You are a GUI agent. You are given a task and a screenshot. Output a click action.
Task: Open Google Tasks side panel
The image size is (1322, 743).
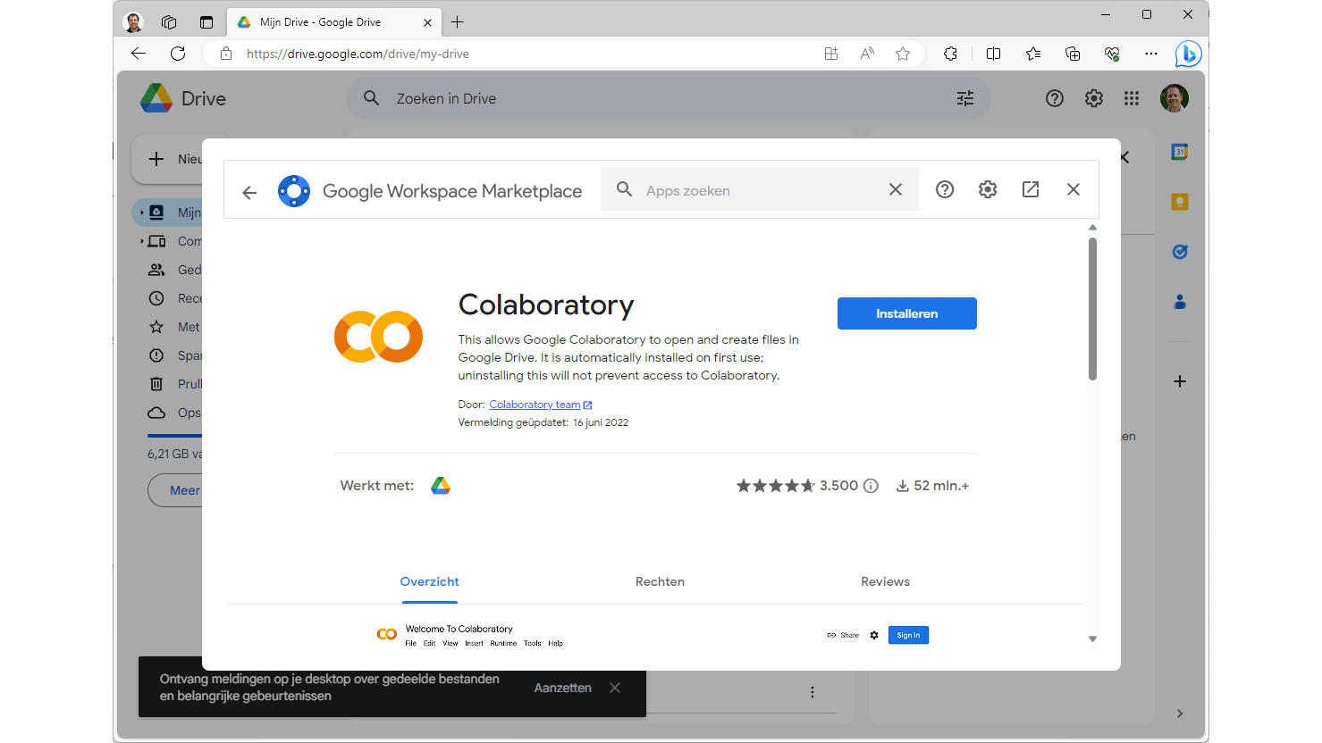click(1180, 252)
